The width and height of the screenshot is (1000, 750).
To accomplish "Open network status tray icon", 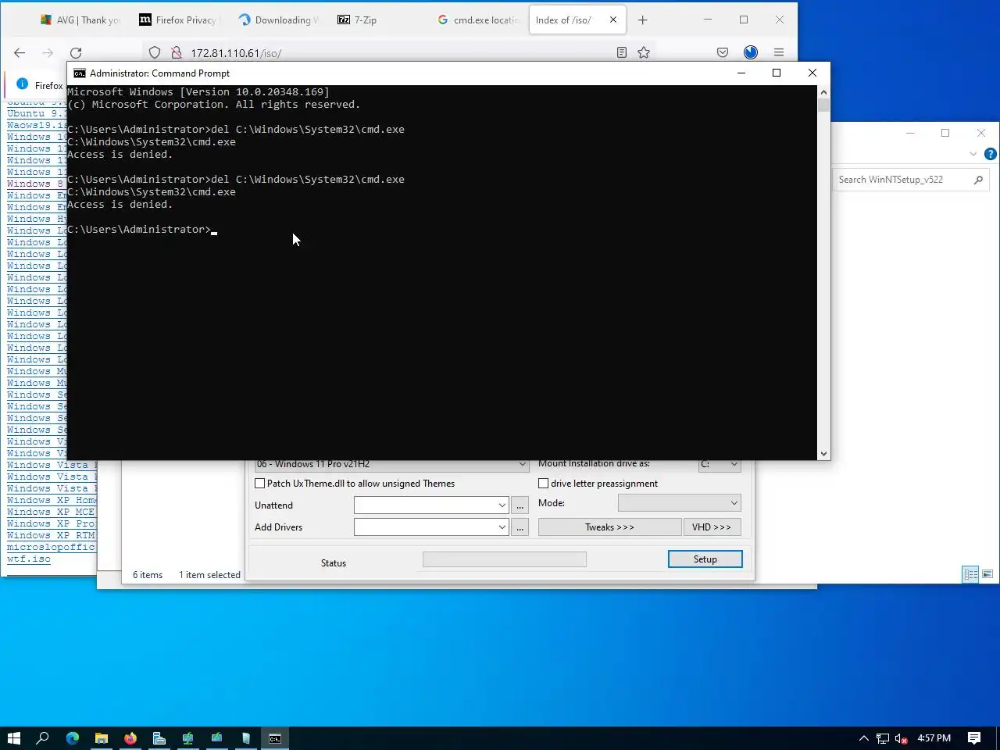I will 883,738.
